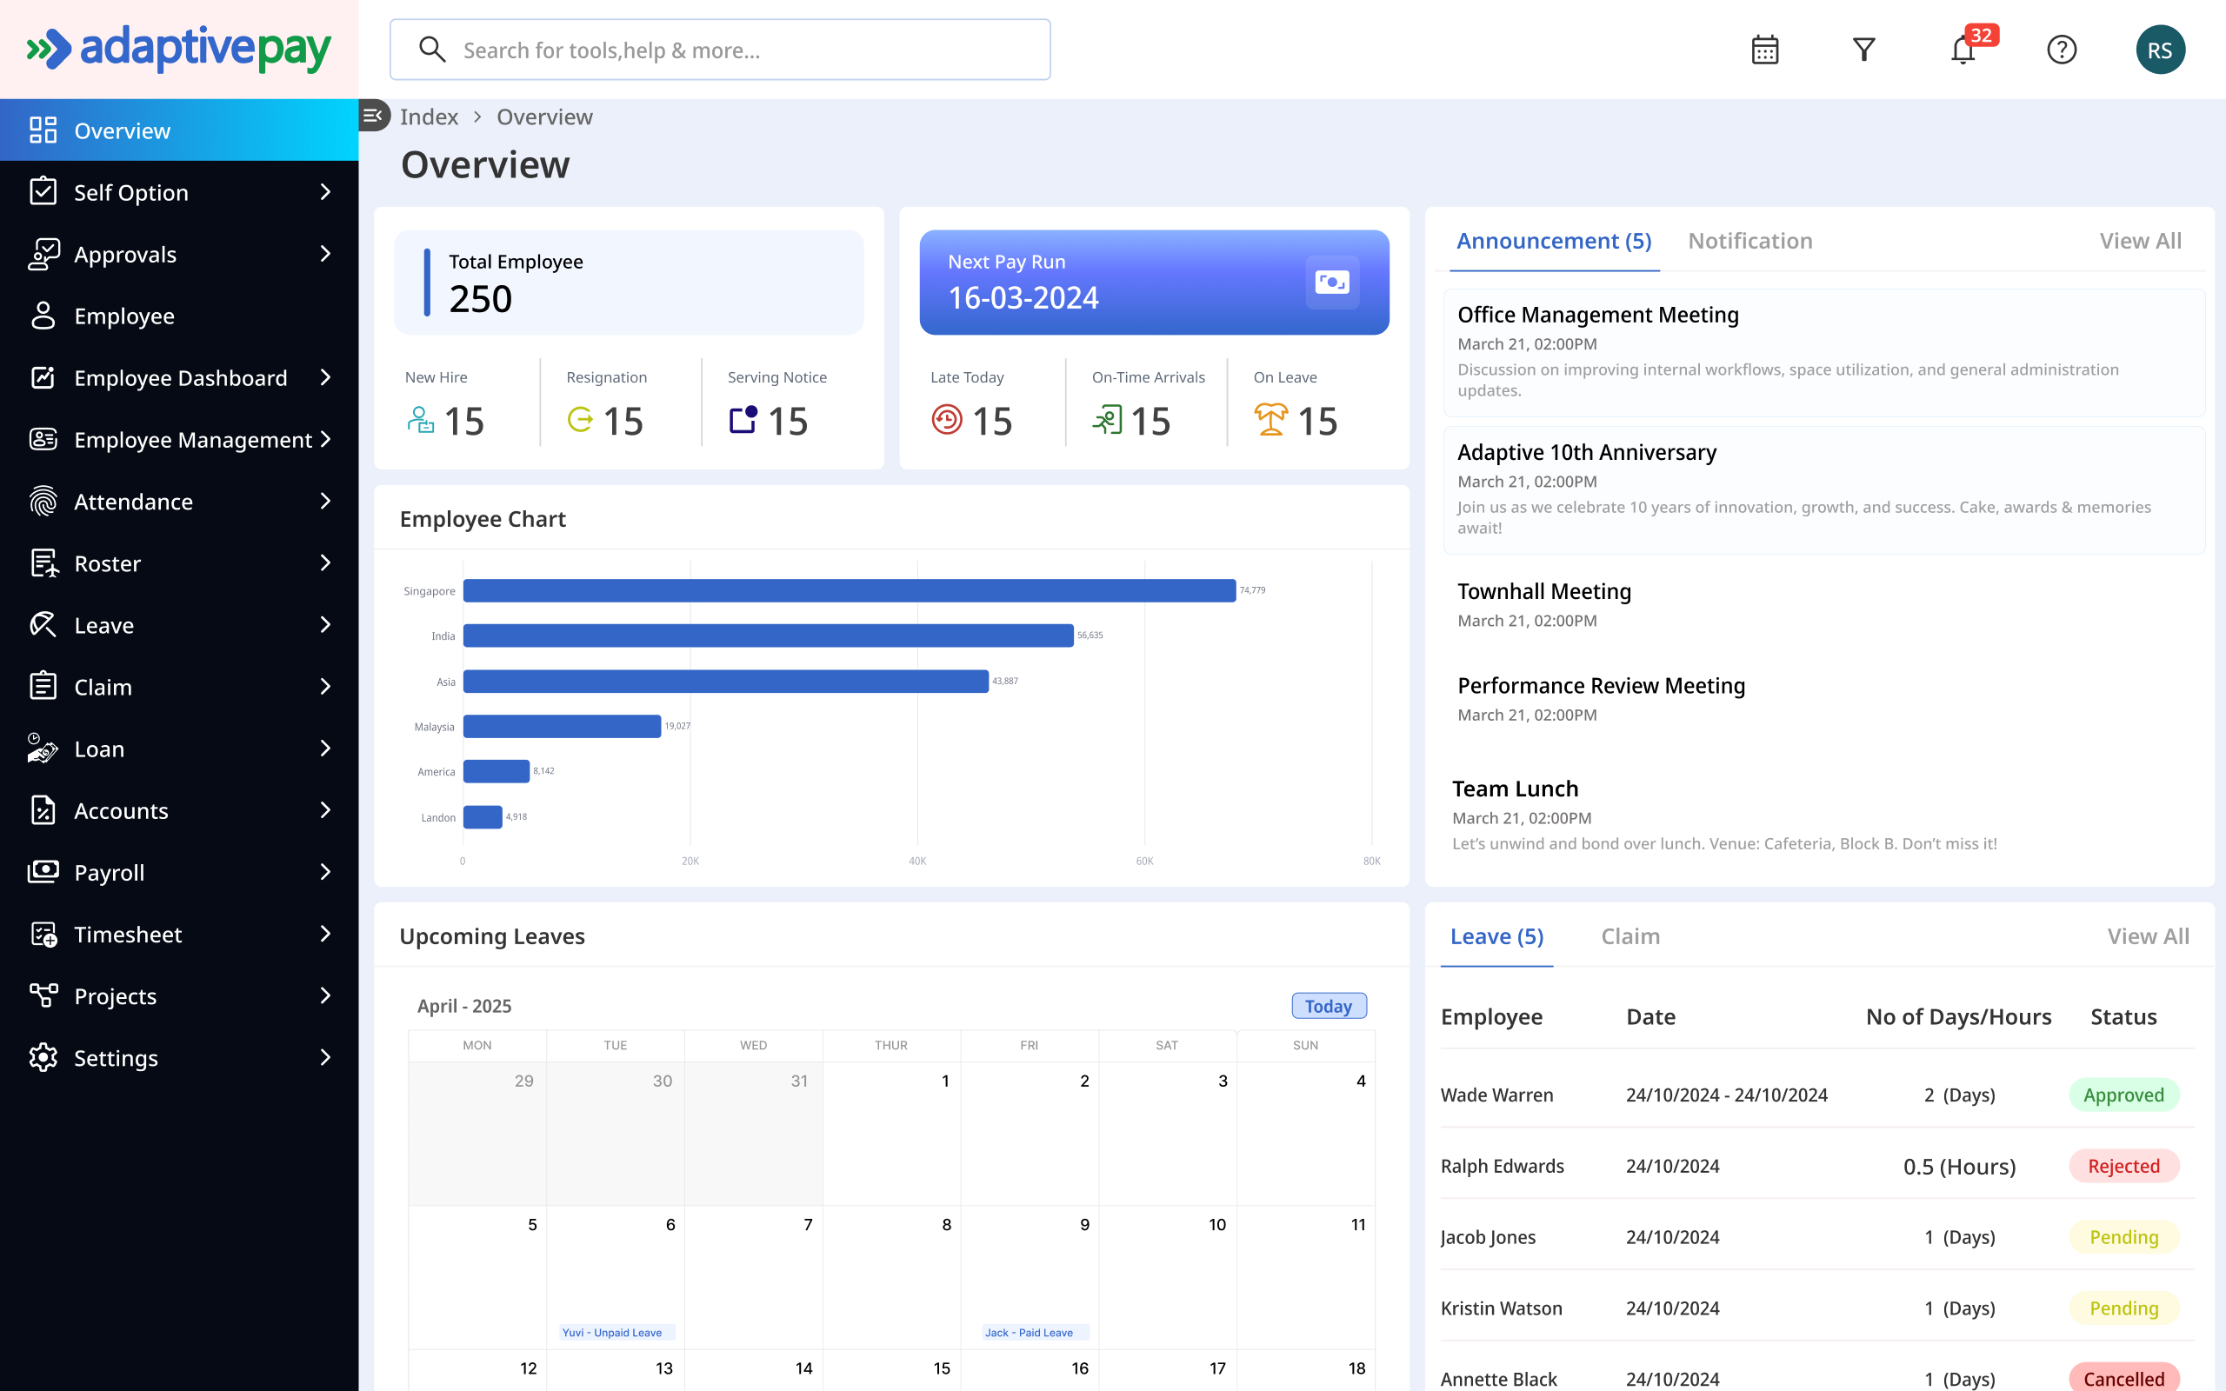The height and width of the screenshot is (1391, 2226).
Task: Click the Employee Dashboard chart icon
Action: [x=43, y=377]
